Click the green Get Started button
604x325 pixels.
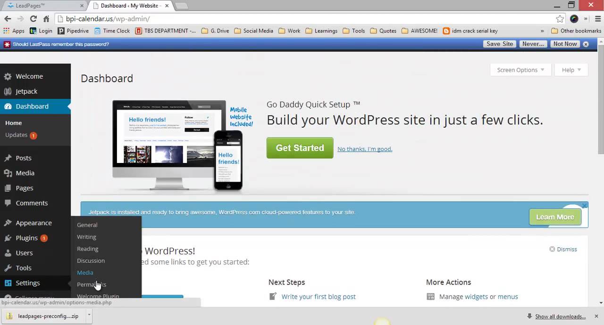(300, 148)
